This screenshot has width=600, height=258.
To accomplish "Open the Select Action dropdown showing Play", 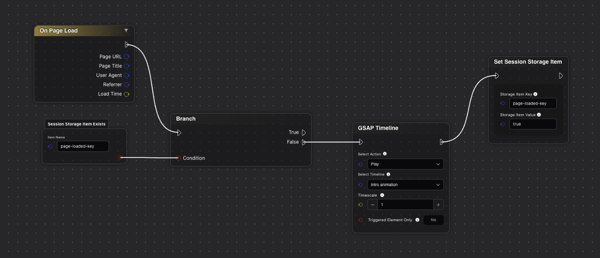I will point(405,164).
